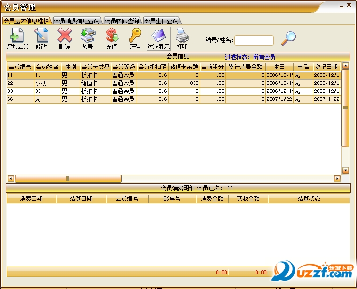Click the 密码 key icon

(135, 38)
